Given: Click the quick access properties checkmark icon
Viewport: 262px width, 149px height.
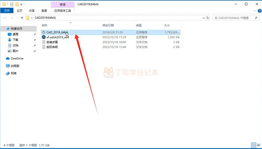Looking at the screenshot, I should click(12, 4).
